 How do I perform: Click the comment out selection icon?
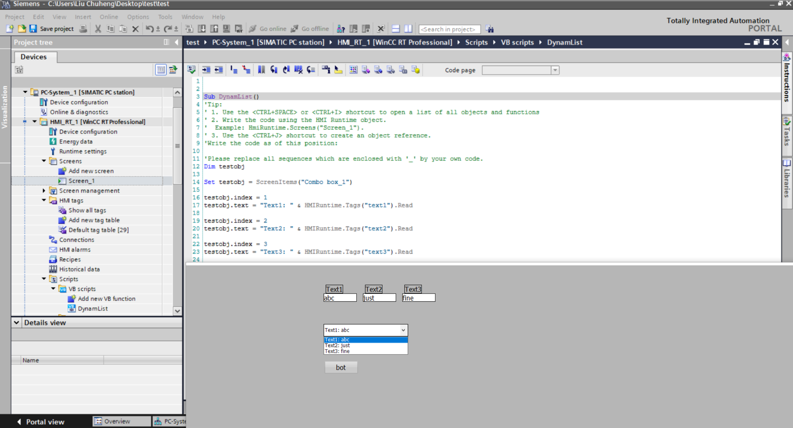[234, 70]
